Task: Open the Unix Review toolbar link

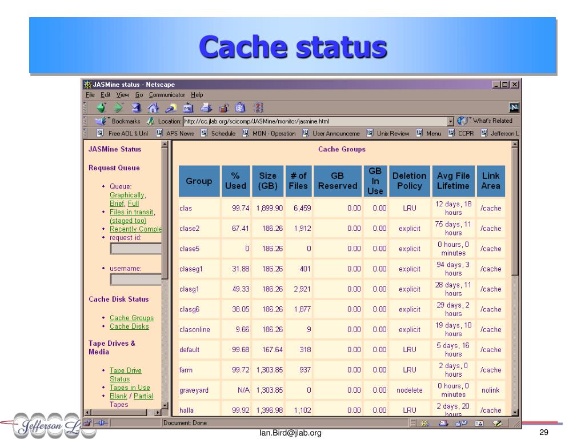Action: (393, 133)
